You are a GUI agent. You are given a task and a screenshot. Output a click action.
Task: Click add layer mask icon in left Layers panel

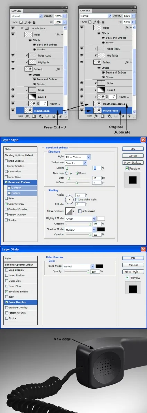(34, 116)
